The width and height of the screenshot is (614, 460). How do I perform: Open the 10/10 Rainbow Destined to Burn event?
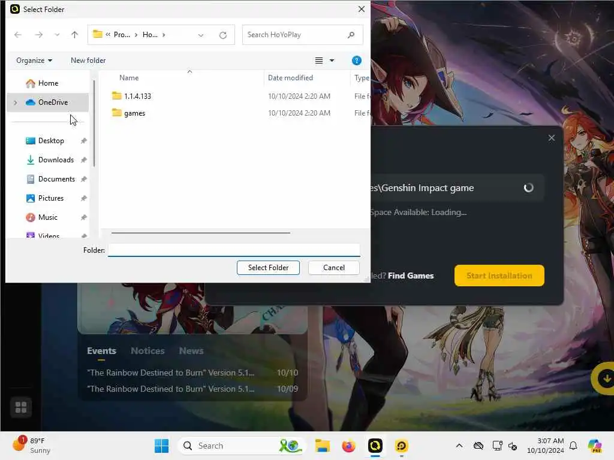pos(192,373)
